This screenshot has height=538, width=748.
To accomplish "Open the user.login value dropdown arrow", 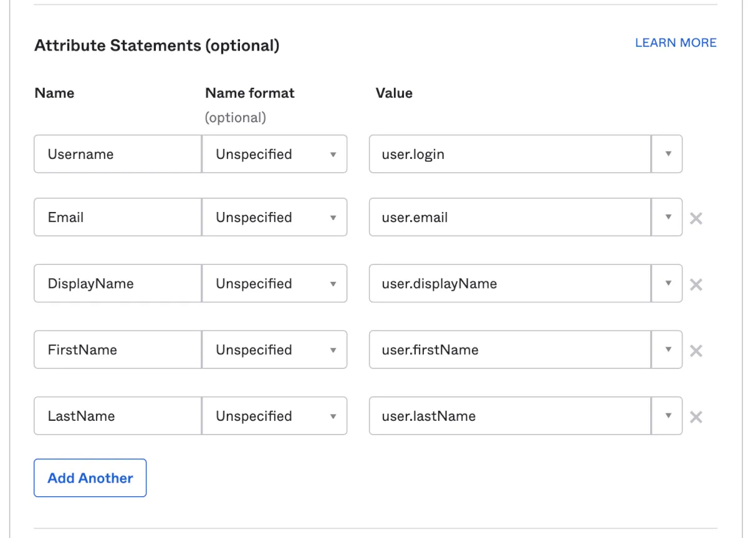I will 668,154.
